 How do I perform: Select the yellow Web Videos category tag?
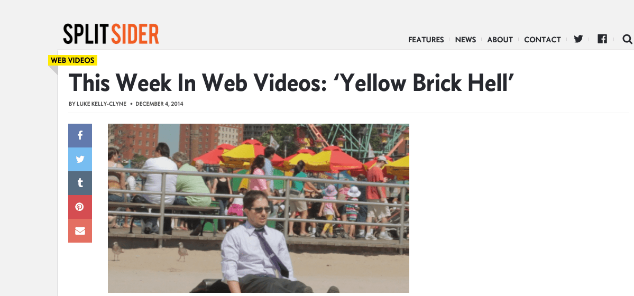[73, 60]
